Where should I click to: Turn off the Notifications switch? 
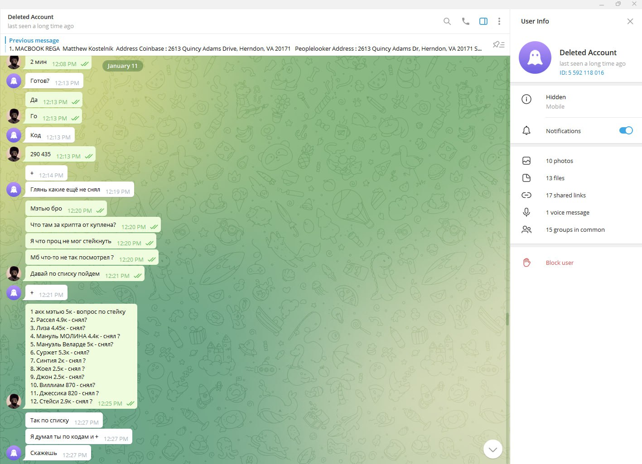[626, 130]
